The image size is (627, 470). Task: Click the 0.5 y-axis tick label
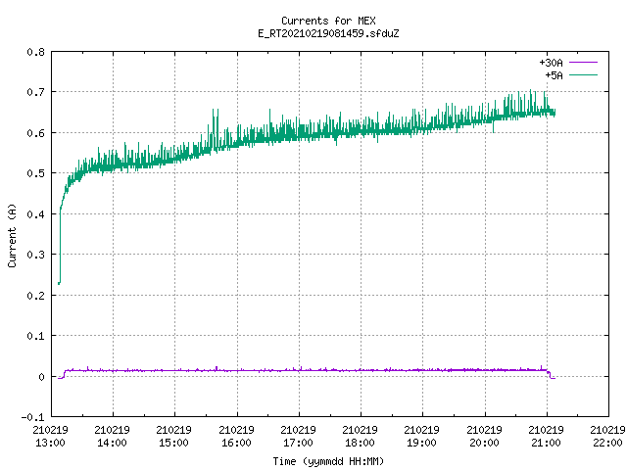click(35, 173)
